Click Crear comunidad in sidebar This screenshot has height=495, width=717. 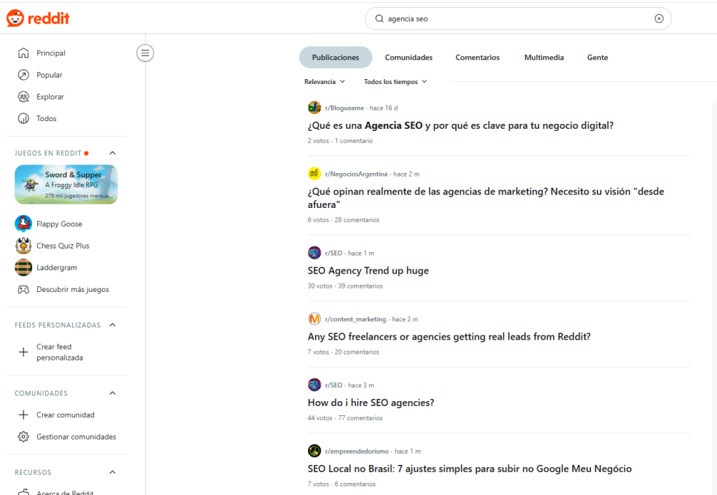(65, 415)
